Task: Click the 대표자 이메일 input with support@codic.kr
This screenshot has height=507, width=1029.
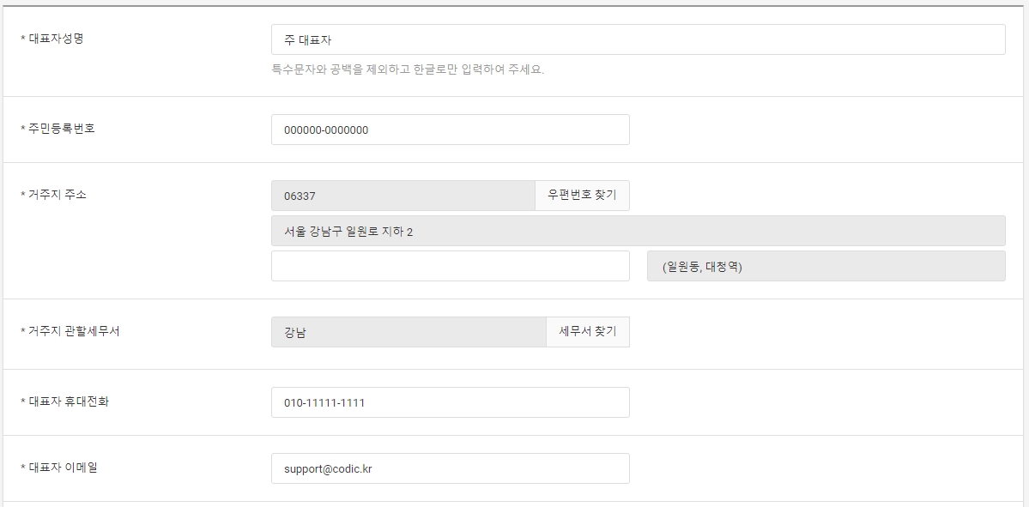Action: click(x=451, y=468)
